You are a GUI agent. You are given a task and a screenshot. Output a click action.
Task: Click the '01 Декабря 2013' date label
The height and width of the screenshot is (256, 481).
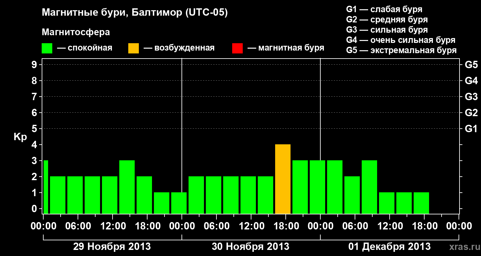pyautogui.click(x=390, y=247)
